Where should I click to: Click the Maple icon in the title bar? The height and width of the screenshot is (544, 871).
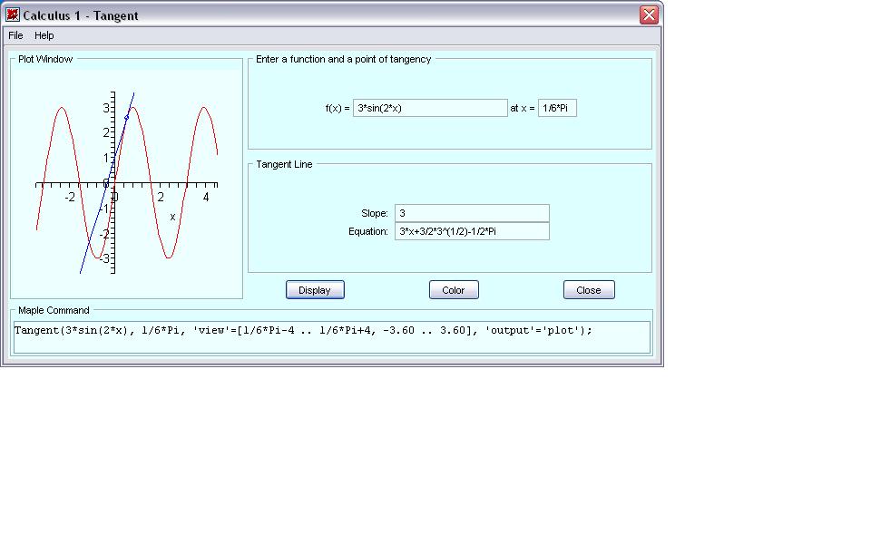click(13, 15)
